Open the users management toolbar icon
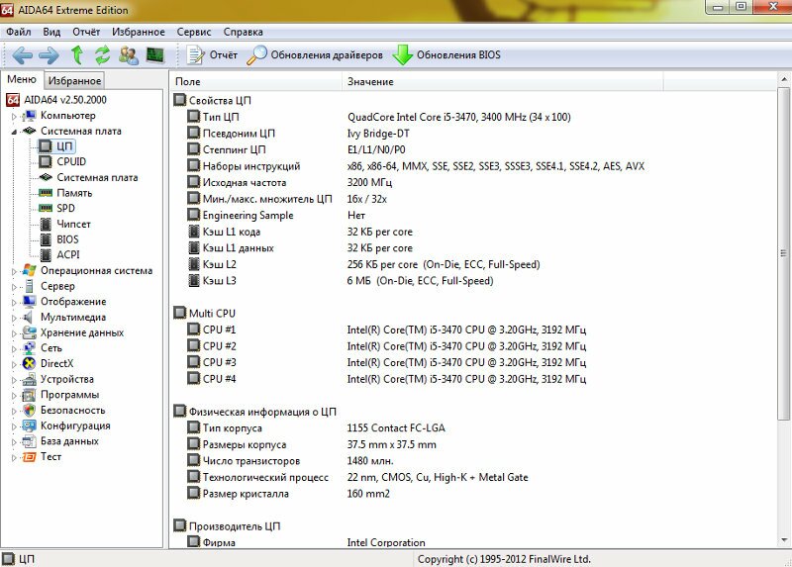Screen dimensions: 792x567 click(x=129, y=55)
